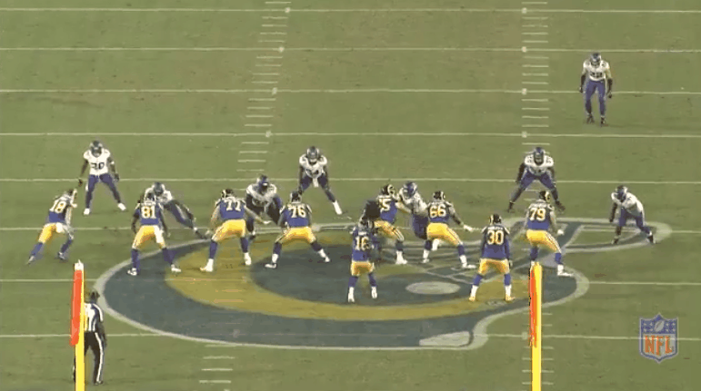Select the referee in the striped shirt
Screen dimensions: 701x391
(95, 337)
